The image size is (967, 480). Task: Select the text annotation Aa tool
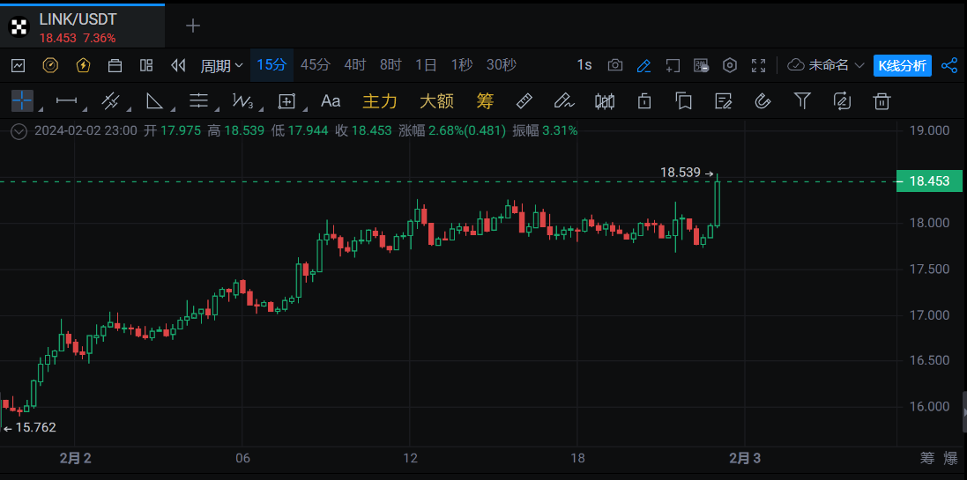331,101
